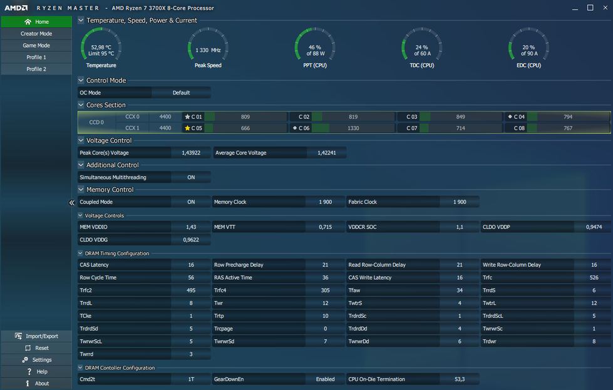
Task: Click the Reset icon in sidebar
Action: (28, 348)
